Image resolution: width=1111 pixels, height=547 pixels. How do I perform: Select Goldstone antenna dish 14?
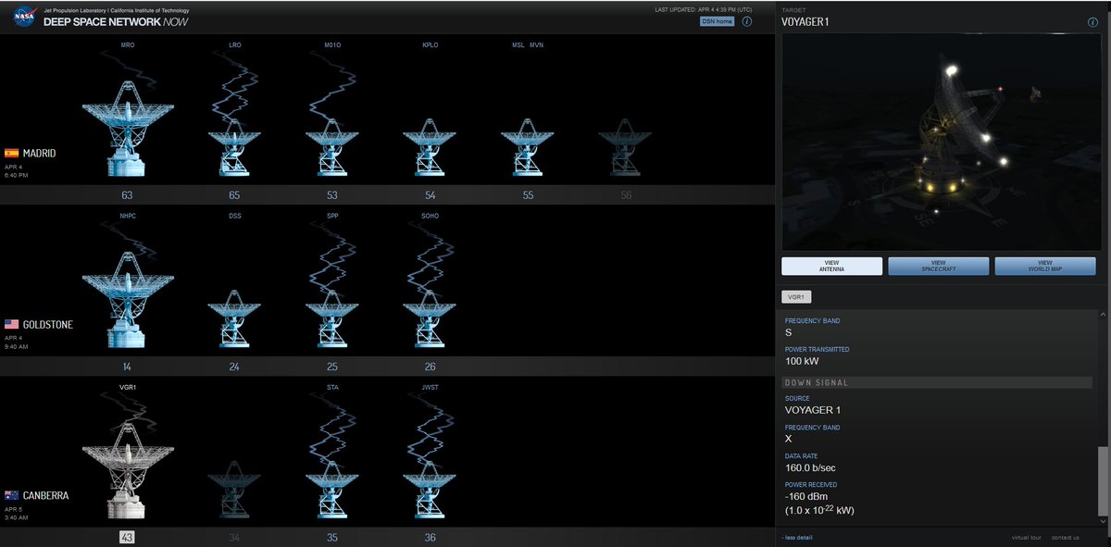pos(127,301)
